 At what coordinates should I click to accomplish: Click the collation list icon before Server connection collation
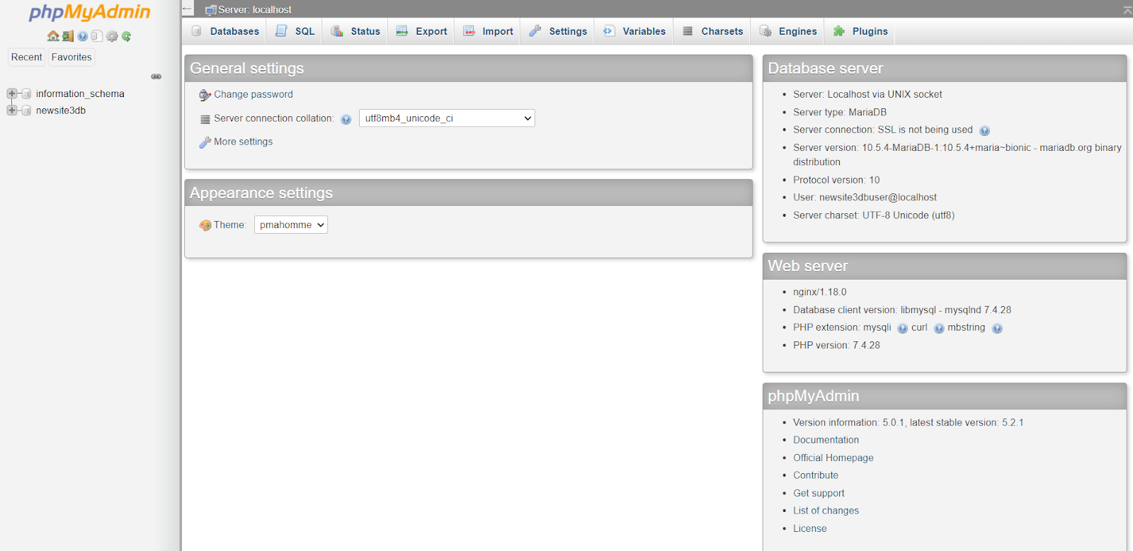tap(205, 119)
